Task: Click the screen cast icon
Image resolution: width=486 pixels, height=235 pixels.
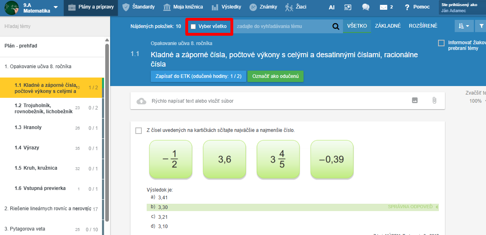Action: [348, 7]
